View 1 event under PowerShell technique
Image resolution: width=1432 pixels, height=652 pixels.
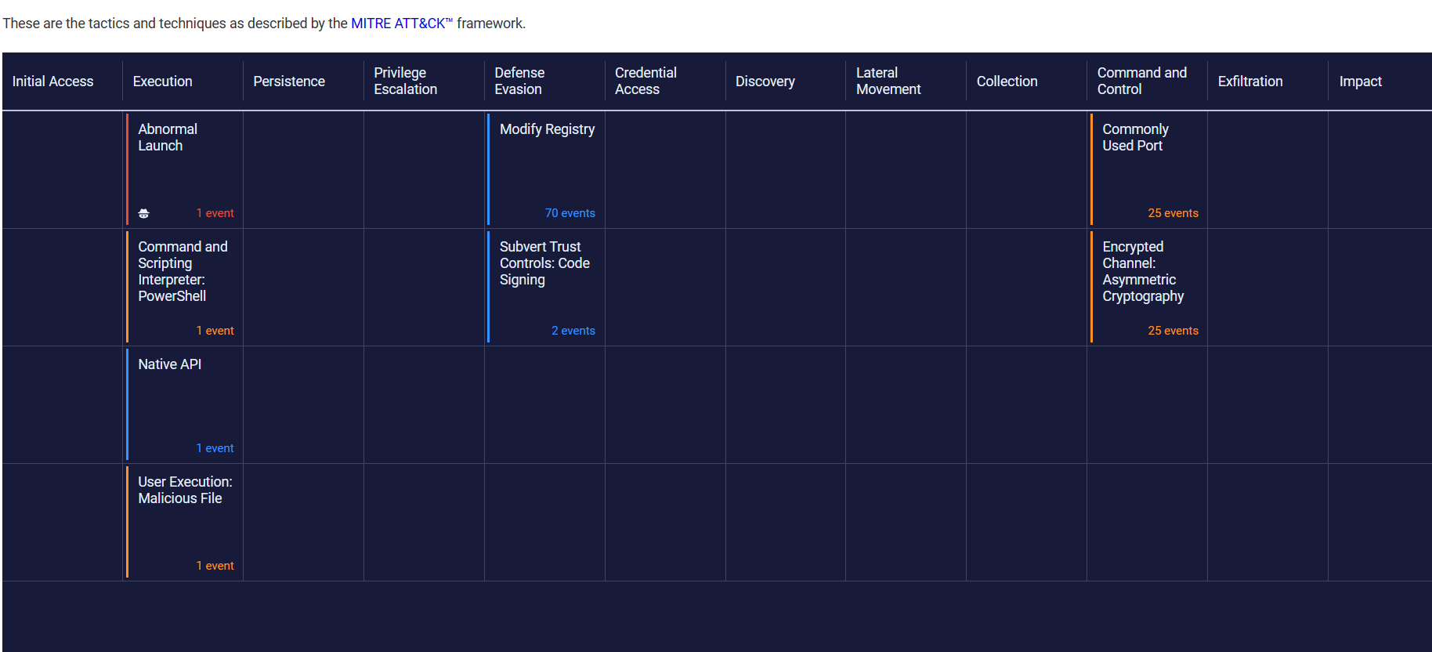coord(215,331)
